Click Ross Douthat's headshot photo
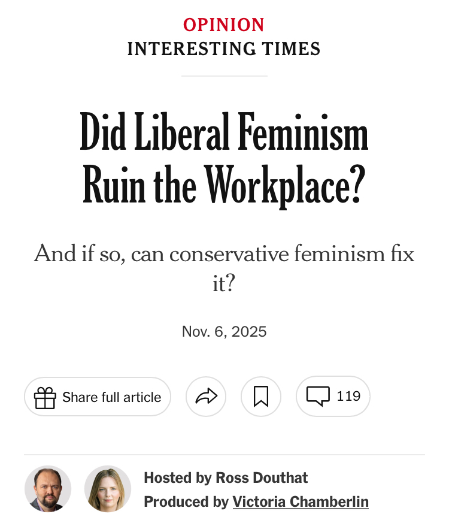This screenshot has height=517, width=449. [x=48, y=489]
